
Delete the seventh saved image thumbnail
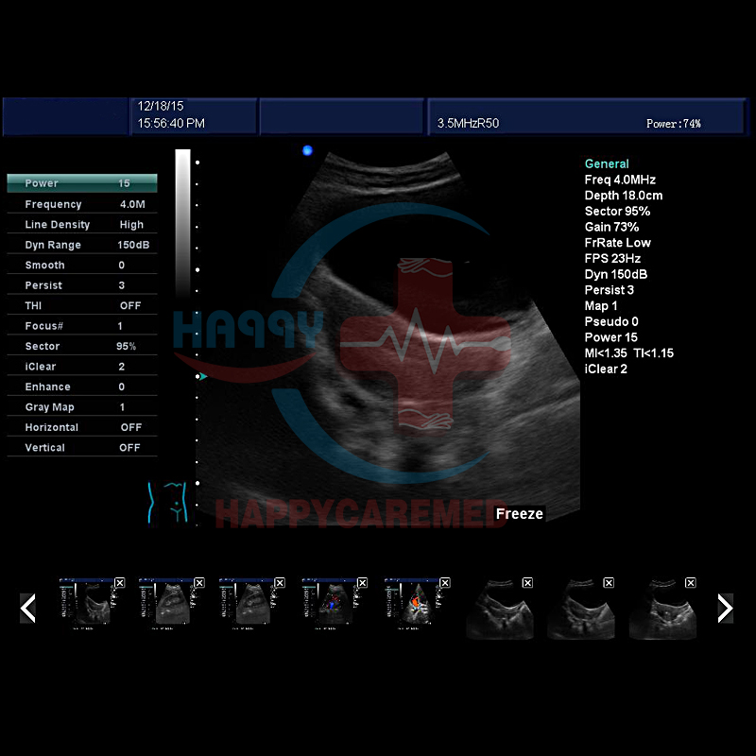609,583
